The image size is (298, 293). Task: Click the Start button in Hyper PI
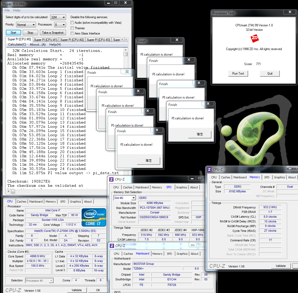(x=13, y=33)
